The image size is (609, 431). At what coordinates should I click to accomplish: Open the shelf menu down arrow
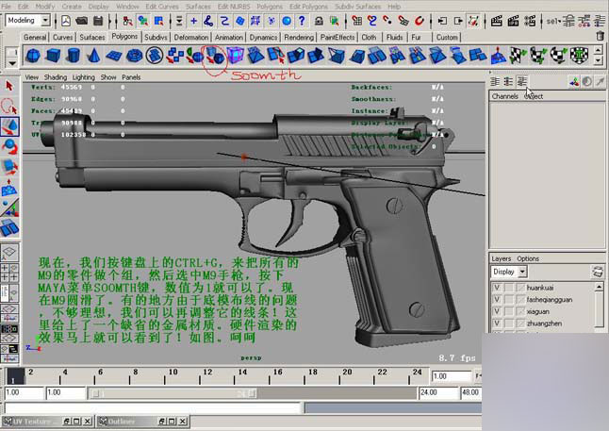pyautogui.click(x=12, y=62)
